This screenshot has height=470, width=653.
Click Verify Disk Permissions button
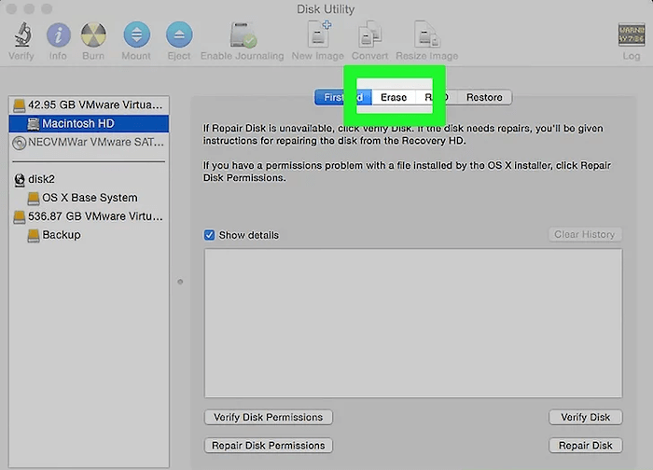[269, 417]
